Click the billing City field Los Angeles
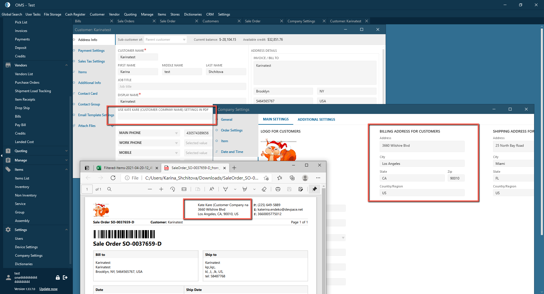 (422, 164)
